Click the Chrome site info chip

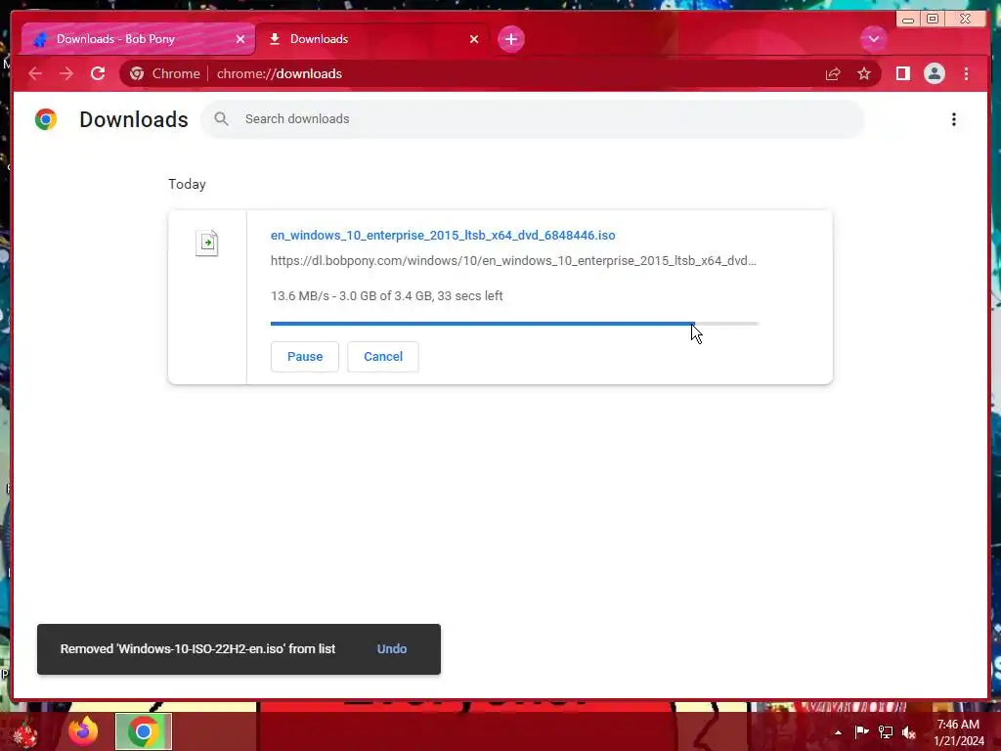pyautogui.click(x=164, y=74)
